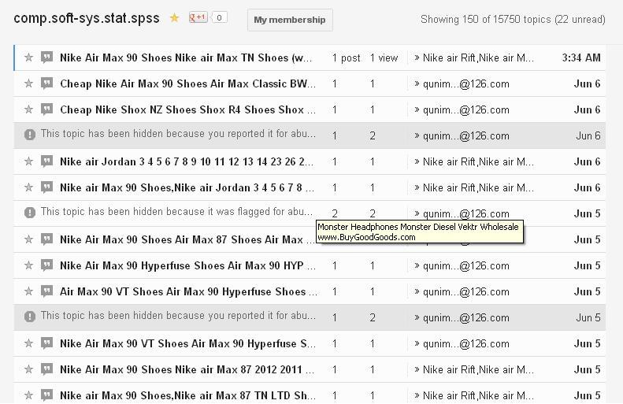623x404 pixels.
Task: Click warning icon on the flagged-for-abuse topic
Action: pos(30,213)
